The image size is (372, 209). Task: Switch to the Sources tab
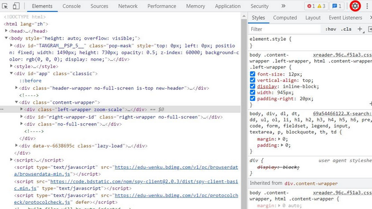(x=99, y=6)
